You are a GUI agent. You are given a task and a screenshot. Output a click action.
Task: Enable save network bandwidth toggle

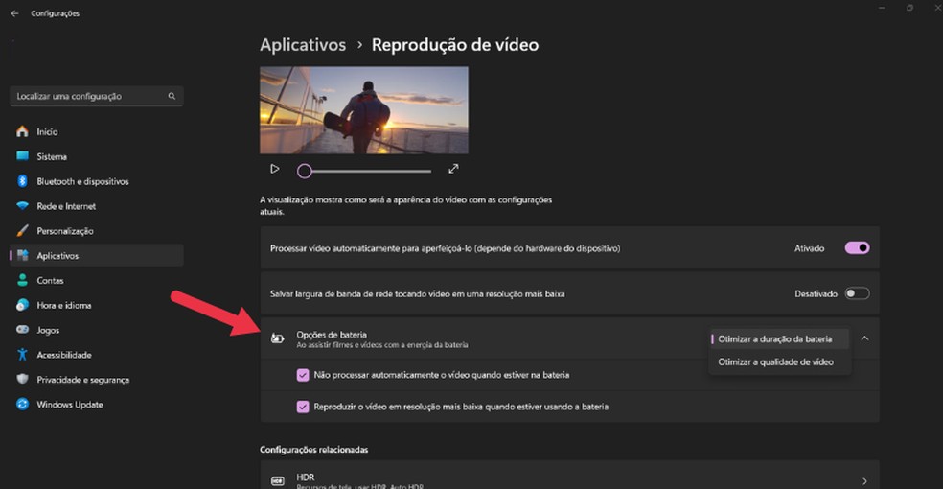[x=857, y=293]
